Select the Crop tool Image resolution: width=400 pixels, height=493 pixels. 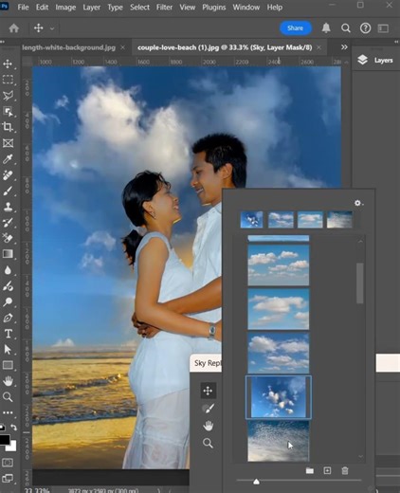(x=8, y=127)
